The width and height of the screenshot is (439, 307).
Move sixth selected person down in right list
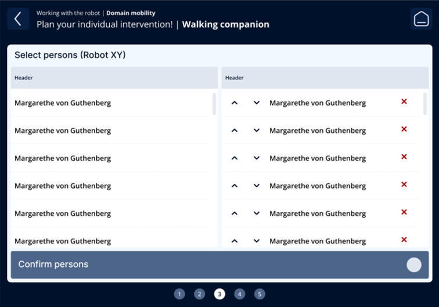(x=257, y=241)
